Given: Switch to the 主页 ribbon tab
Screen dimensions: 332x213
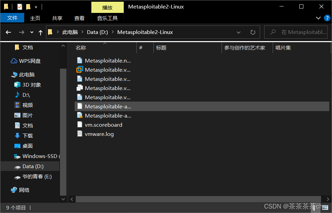Looking at the screenshot, I should point(35,18).
